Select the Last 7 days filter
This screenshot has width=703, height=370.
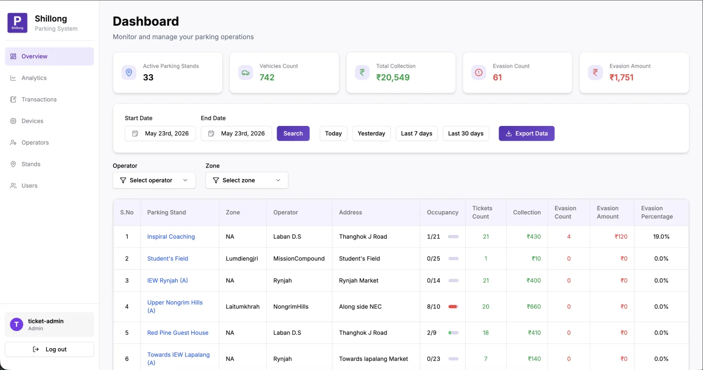tap(417, 133)
